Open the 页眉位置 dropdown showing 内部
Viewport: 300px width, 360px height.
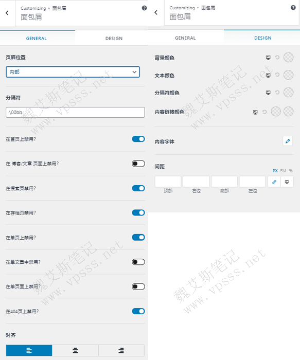(x=73, y=72)
